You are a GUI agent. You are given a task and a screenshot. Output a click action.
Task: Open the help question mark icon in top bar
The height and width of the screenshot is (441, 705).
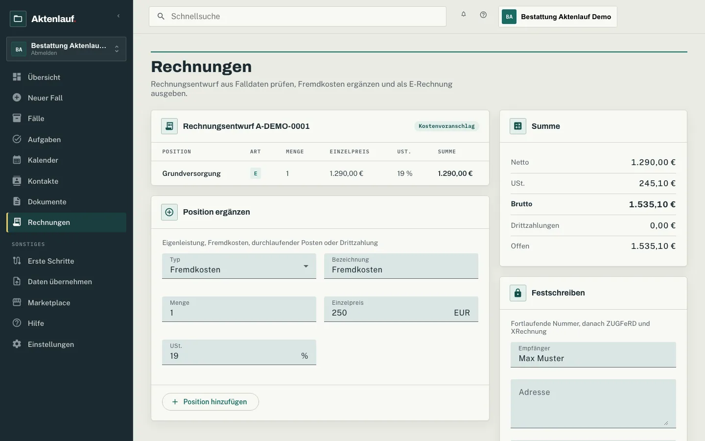pos(483,15)
